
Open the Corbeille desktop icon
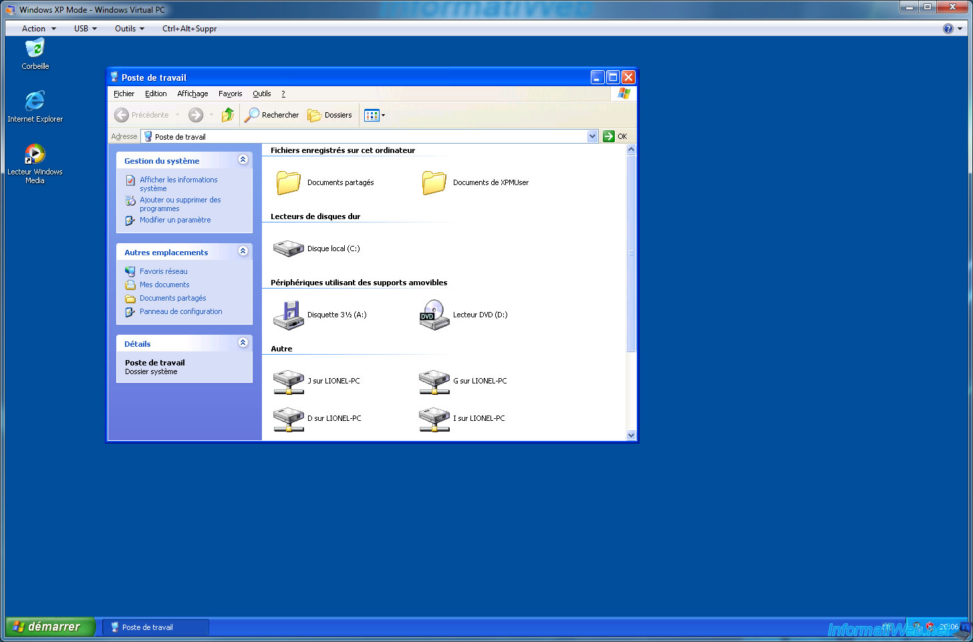(35, 53)
